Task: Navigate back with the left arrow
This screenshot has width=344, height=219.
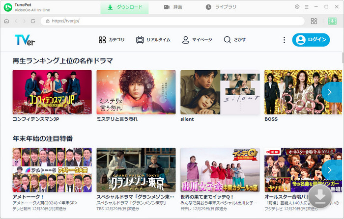Action: (16, 21)
